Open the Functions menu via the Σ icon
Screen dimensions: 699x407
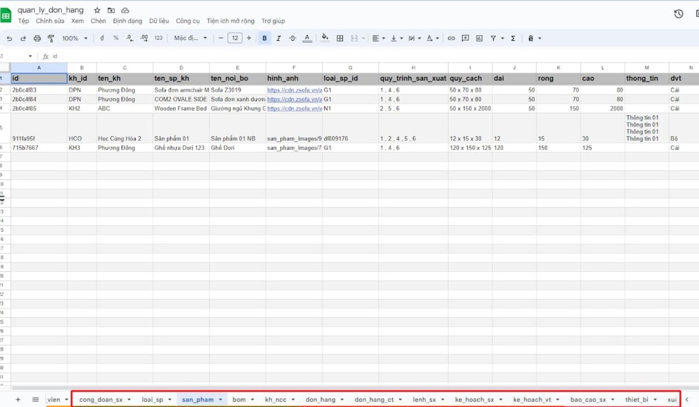point(512,38)
